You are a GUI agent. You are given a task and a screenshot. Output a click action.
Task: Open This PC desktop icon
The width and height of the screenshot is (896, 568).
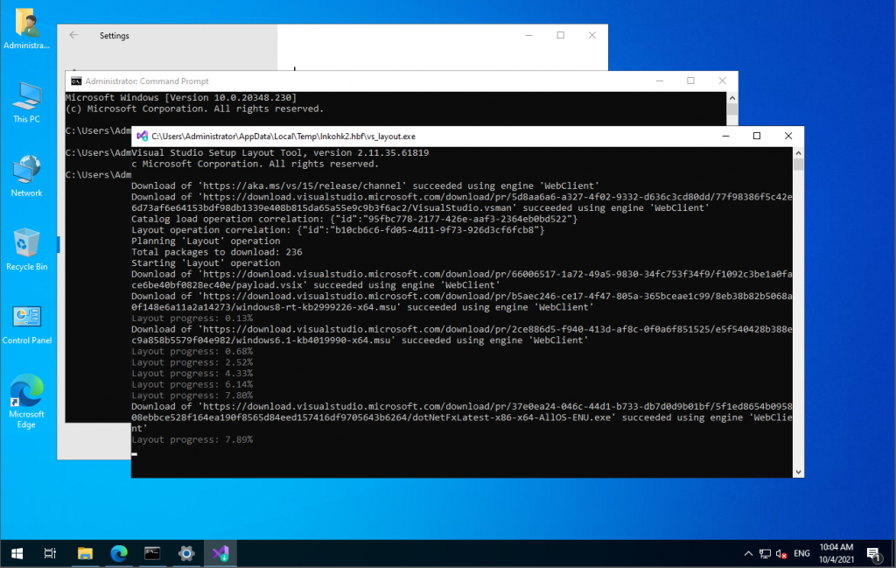(x=26, y=102)
